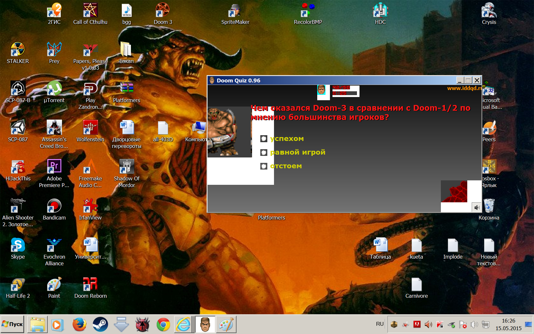Screen dimensions: 534x334
Task: Select the answer 'равной игрой' radio button
Action: click(x=264, y=152)
